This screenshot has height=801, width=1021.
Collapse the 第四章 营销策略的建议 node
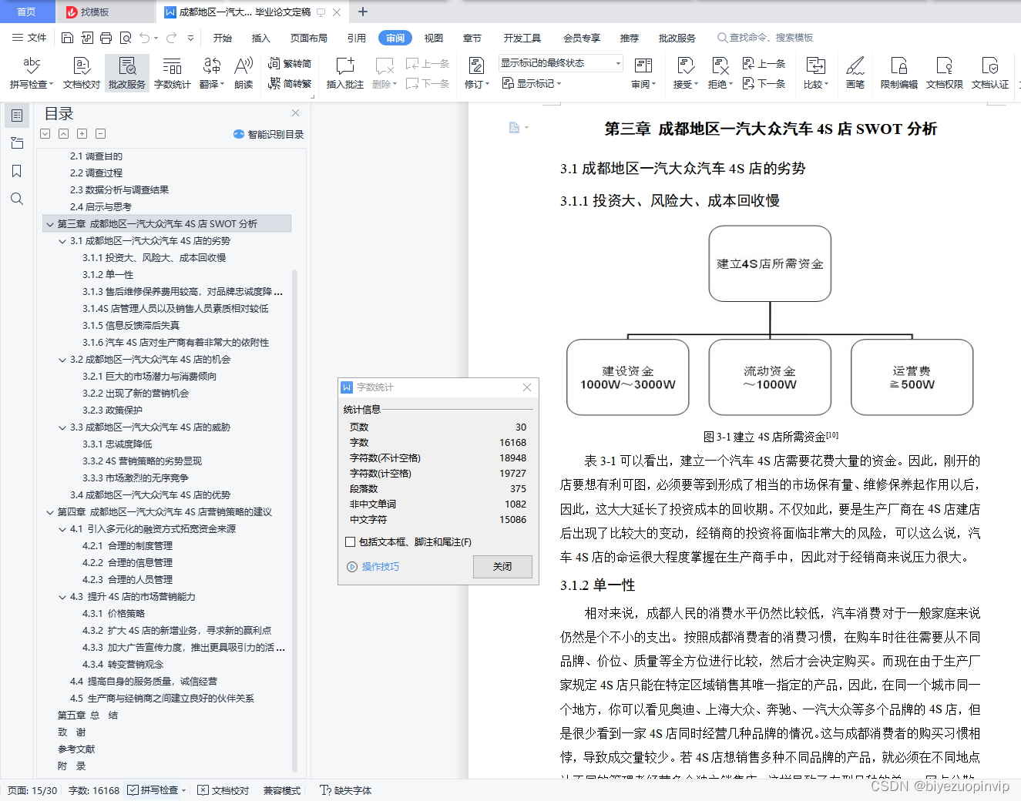tap(50, 512)
